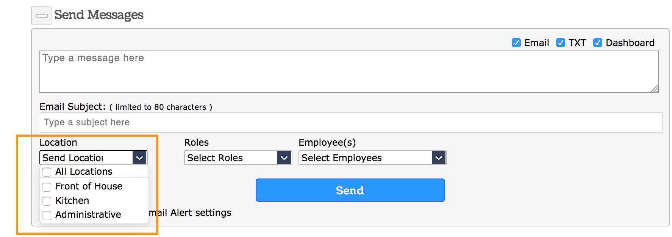Click the Kitchen option label
672x237 pixels.
pos(72,200)
